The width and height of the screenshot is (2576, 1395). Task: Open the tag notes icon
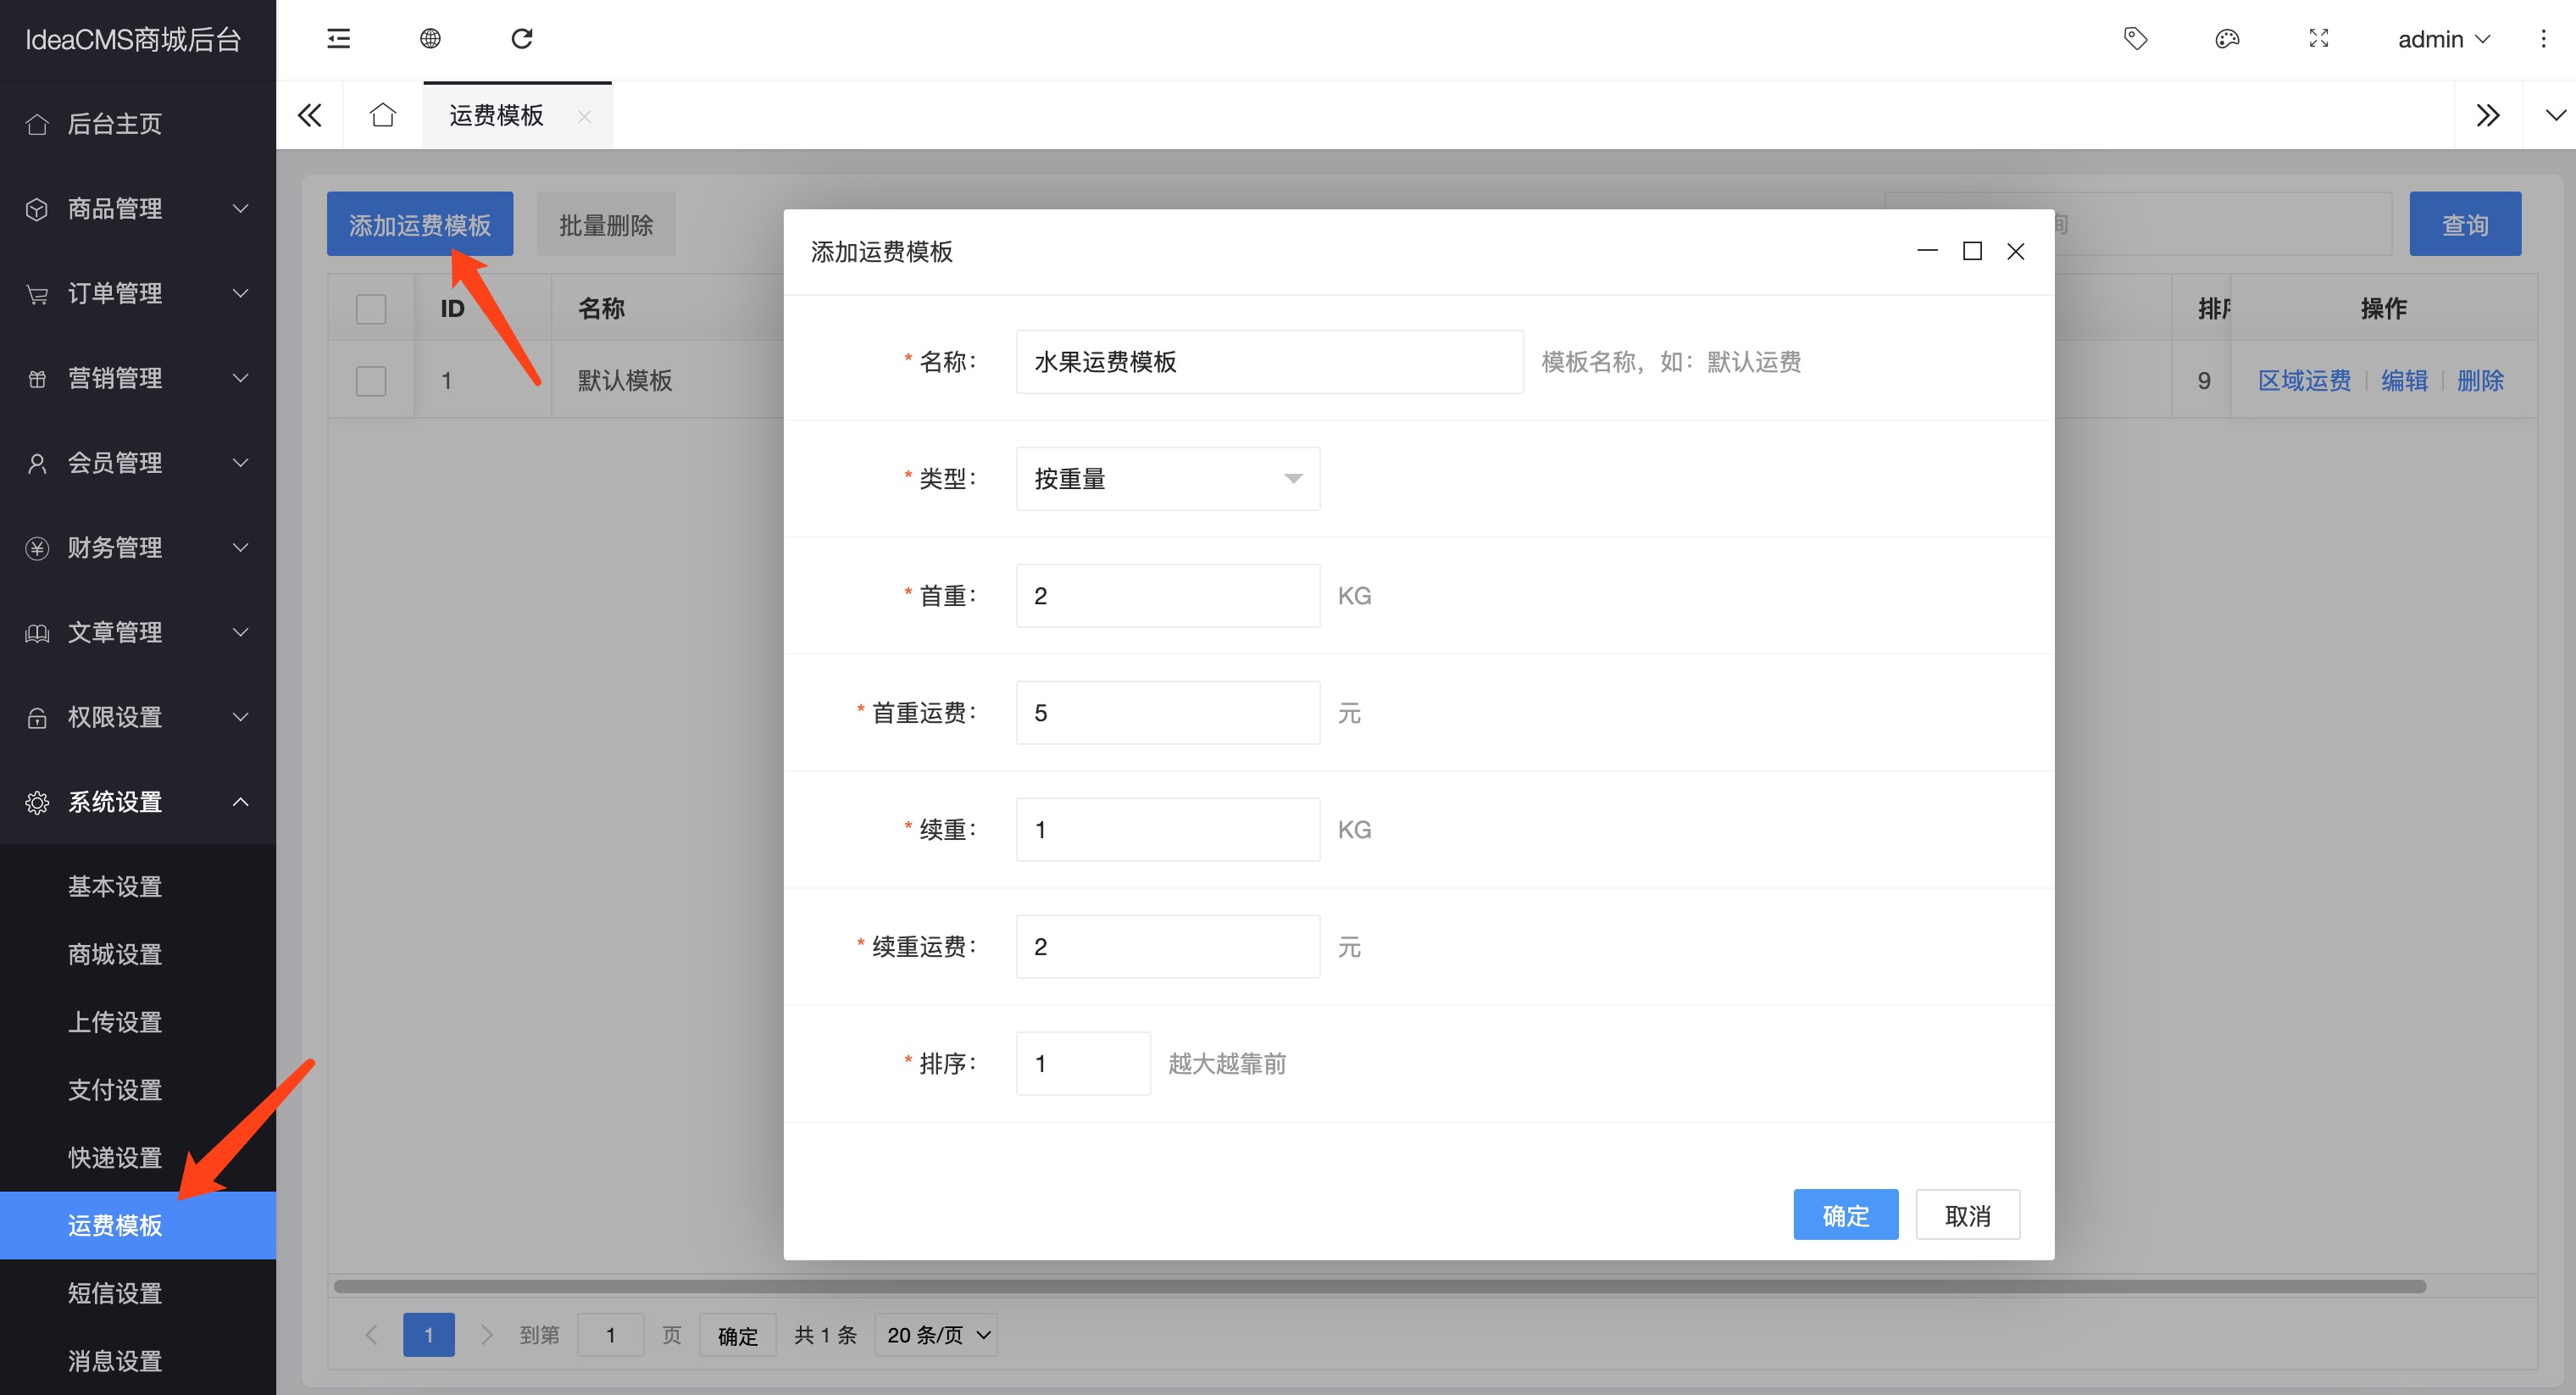[x=2135, y=39]
